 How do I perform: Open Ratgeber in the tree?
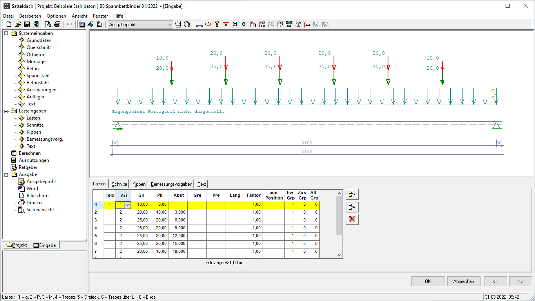tap(28, 167)
